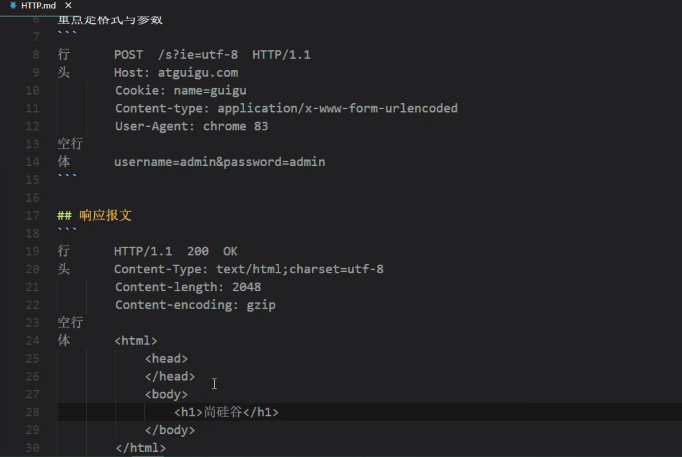Click the Markdown file icon on HTTP.md tab
This screenshot has height=457, width=682.
[x=13, y=6]
